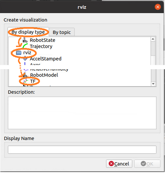Click the RobotModel robot icon
The height and width of the screenshot is (173, 165).
tap(25, 75)
